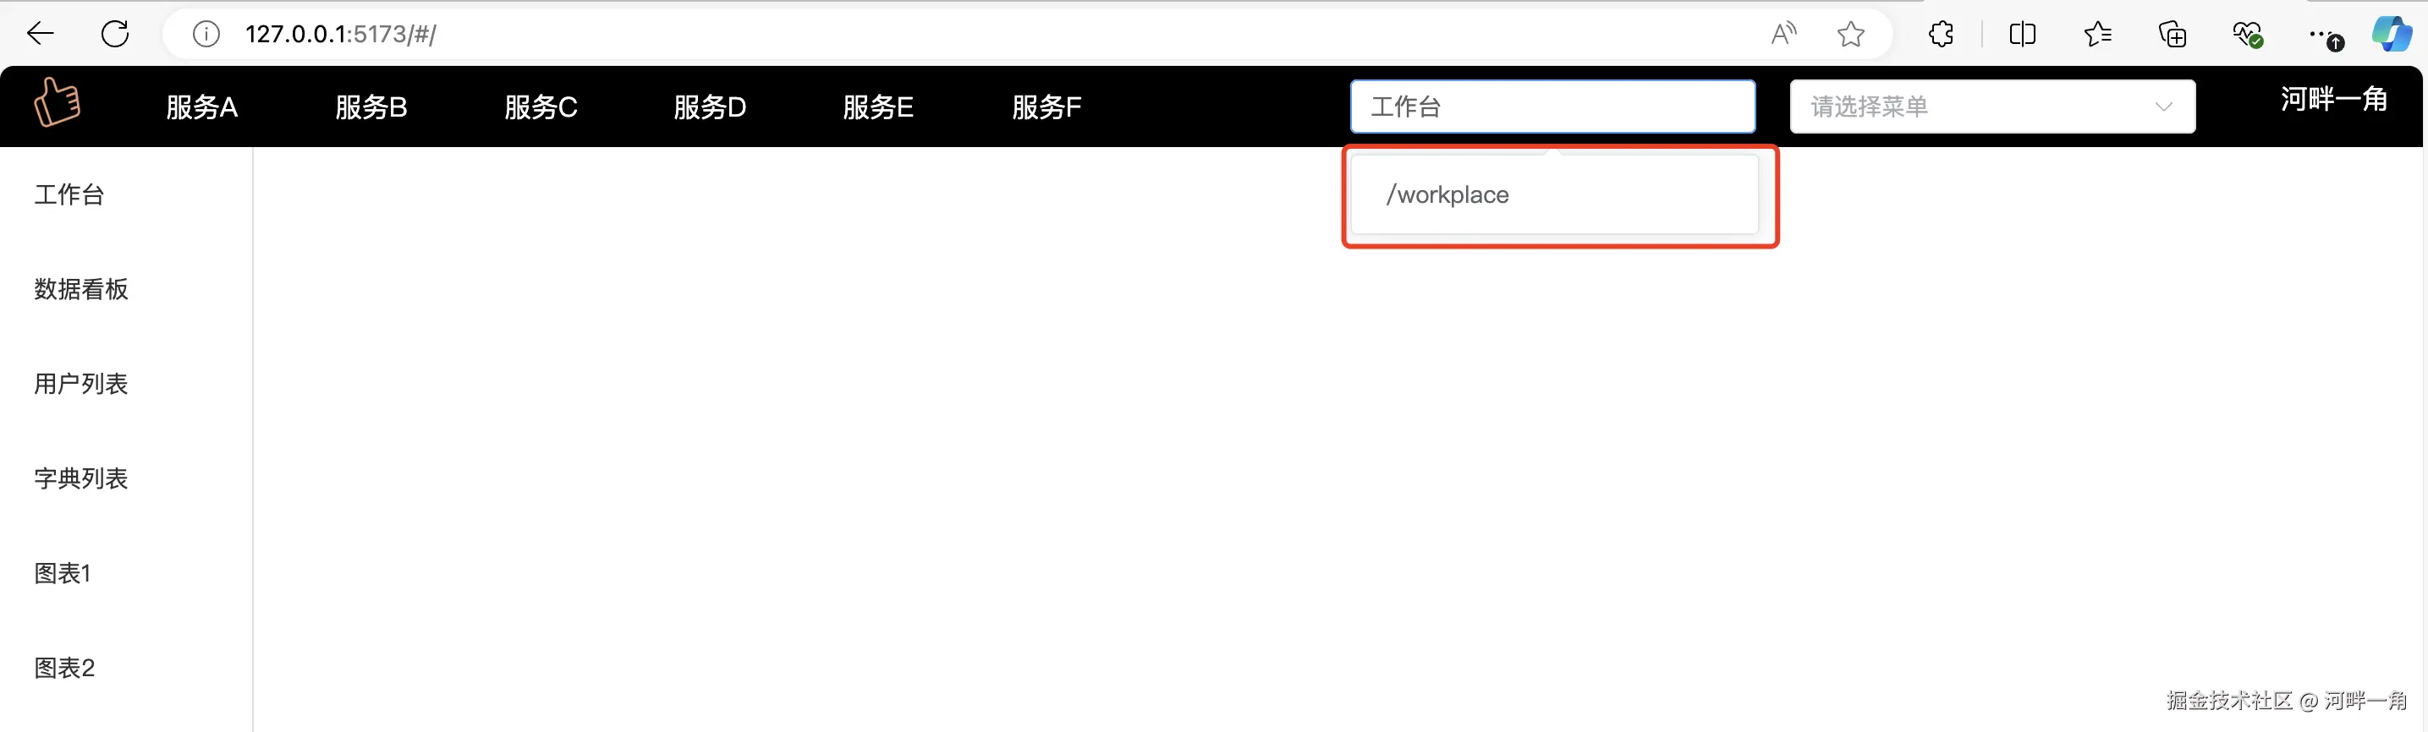Open the 服务A top menu item
The height and width of the screenshot is (732, 2428).
201,107
